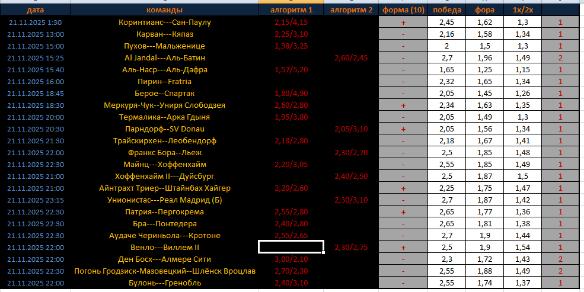Select the победа value in Пухов---Мальженице row
This screenshot has height=292, width=584.
coord(446,46)
